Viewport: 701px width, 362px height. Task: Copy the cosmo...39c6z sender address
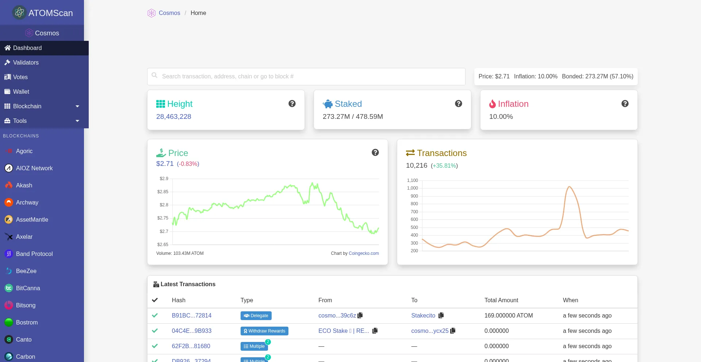point(360,315)
